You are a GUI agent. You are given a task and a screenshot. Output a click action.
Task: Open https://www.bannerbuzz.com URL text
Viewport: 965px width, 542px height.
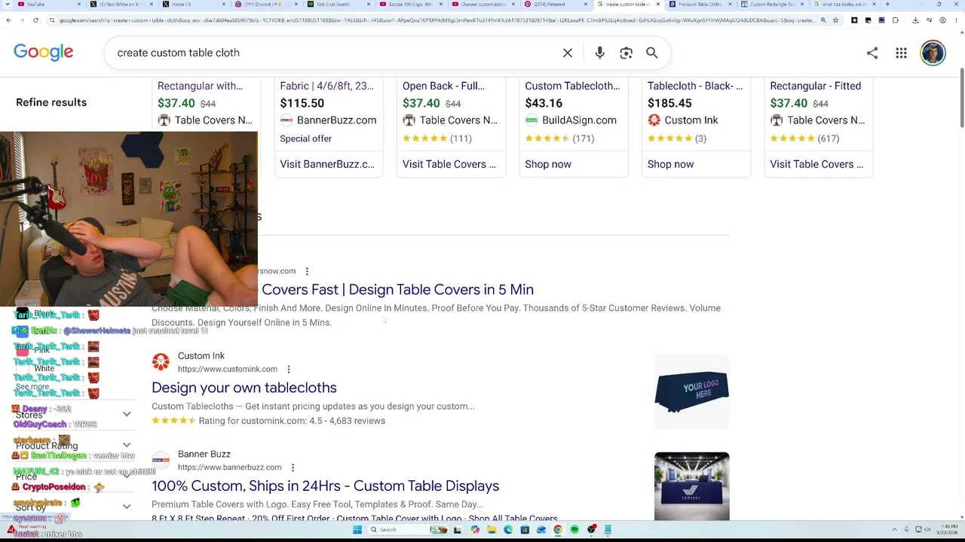point(229,467)
